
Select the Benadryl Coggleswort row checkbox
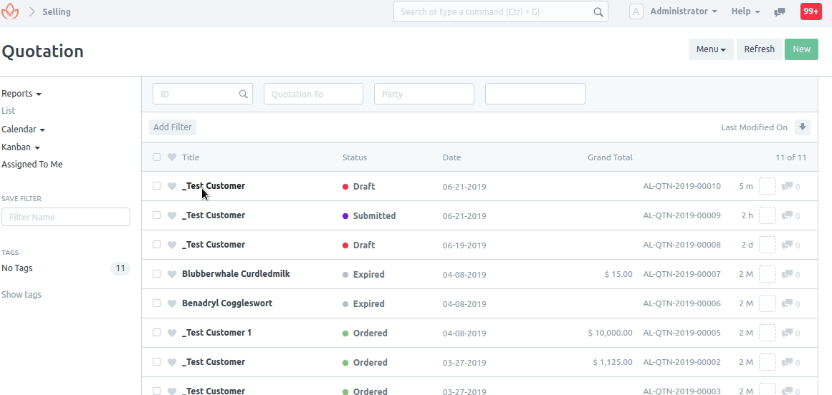pos(156,303)
